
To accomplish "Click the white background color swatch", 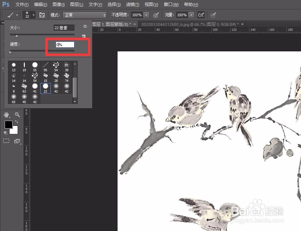I will 15,131.
